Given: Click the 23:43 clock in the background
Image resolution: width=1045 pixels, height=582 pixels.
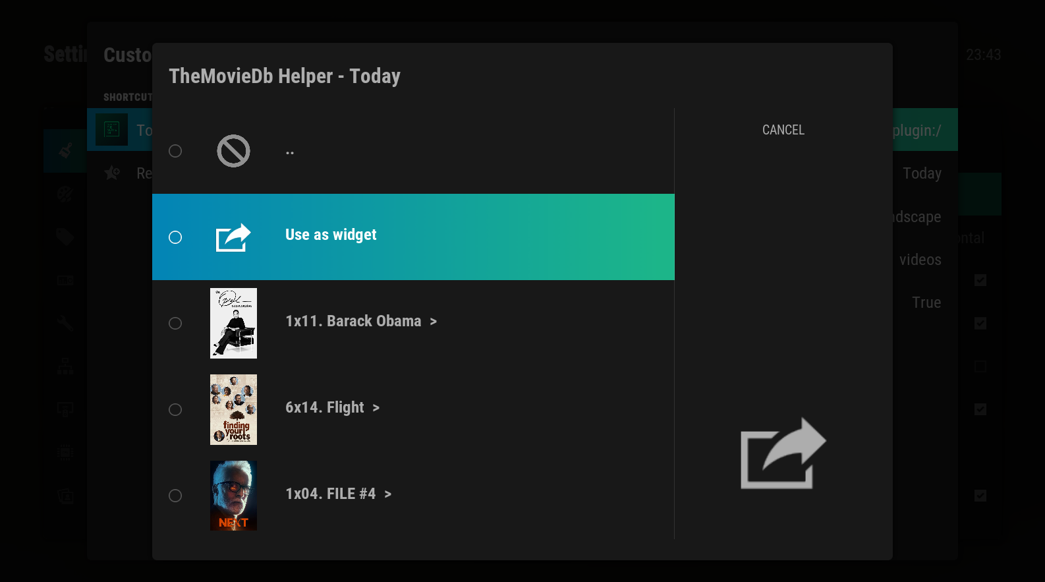Looking at the screenshot, I should coord(984,55).
